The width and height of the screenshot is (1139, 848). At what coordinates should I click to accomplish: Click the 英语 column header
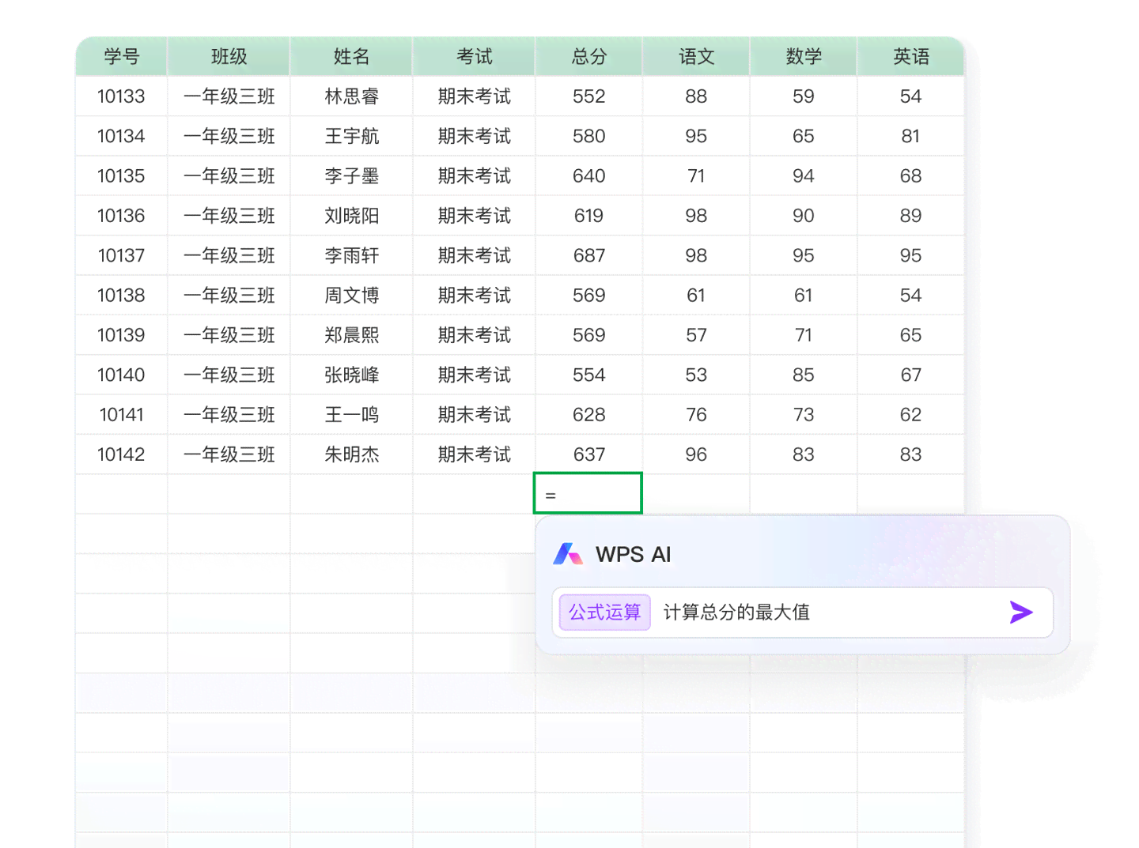tap(910, 56)
